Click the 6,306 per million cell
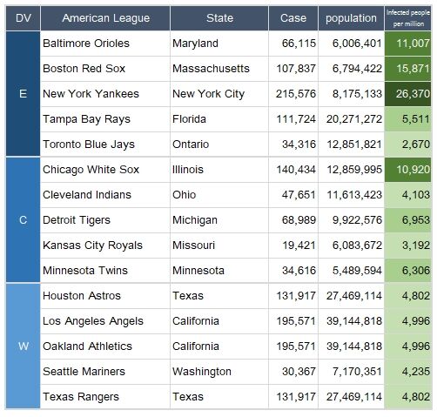Screen dimensions: 437x417 click(408, 271)
